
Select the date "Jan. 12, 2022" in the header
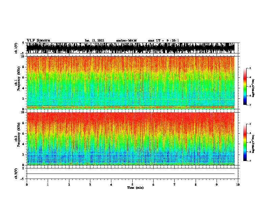coord(94,41)
